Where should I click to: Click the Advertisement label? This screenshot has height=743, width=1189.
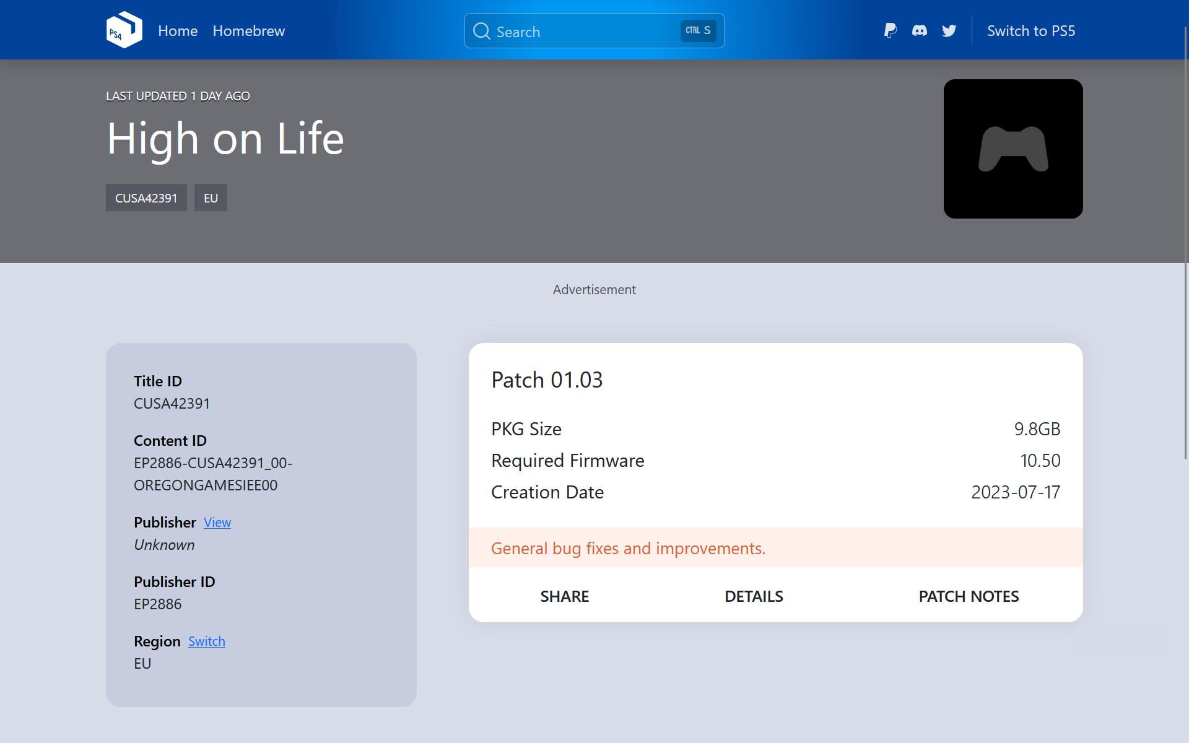pos(594,289)
